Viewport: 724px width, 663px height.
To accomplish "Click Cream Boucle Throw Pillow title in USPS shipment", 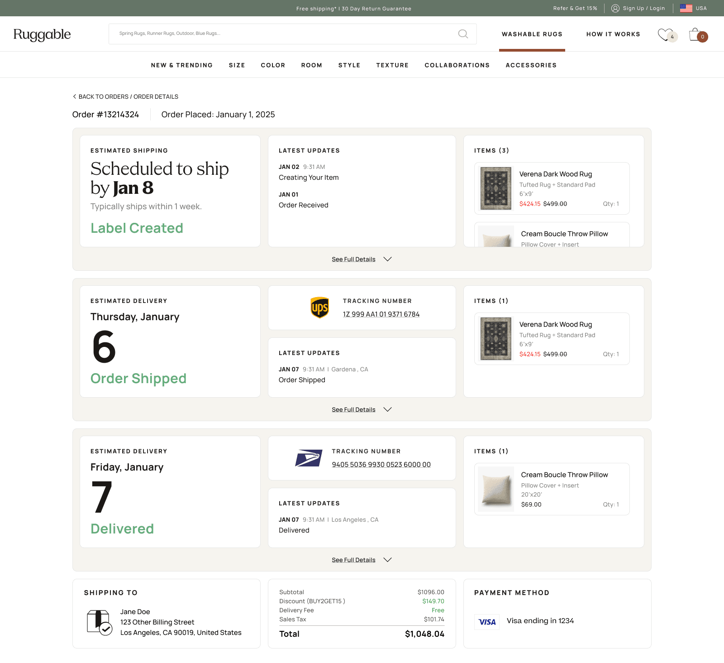I will click(x=564, y=475).
